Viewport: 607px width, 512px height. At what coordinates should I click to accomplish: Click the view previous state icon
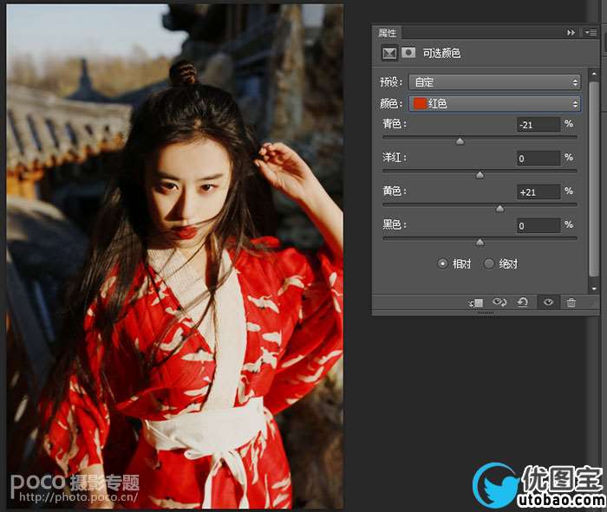coord(499,302)
